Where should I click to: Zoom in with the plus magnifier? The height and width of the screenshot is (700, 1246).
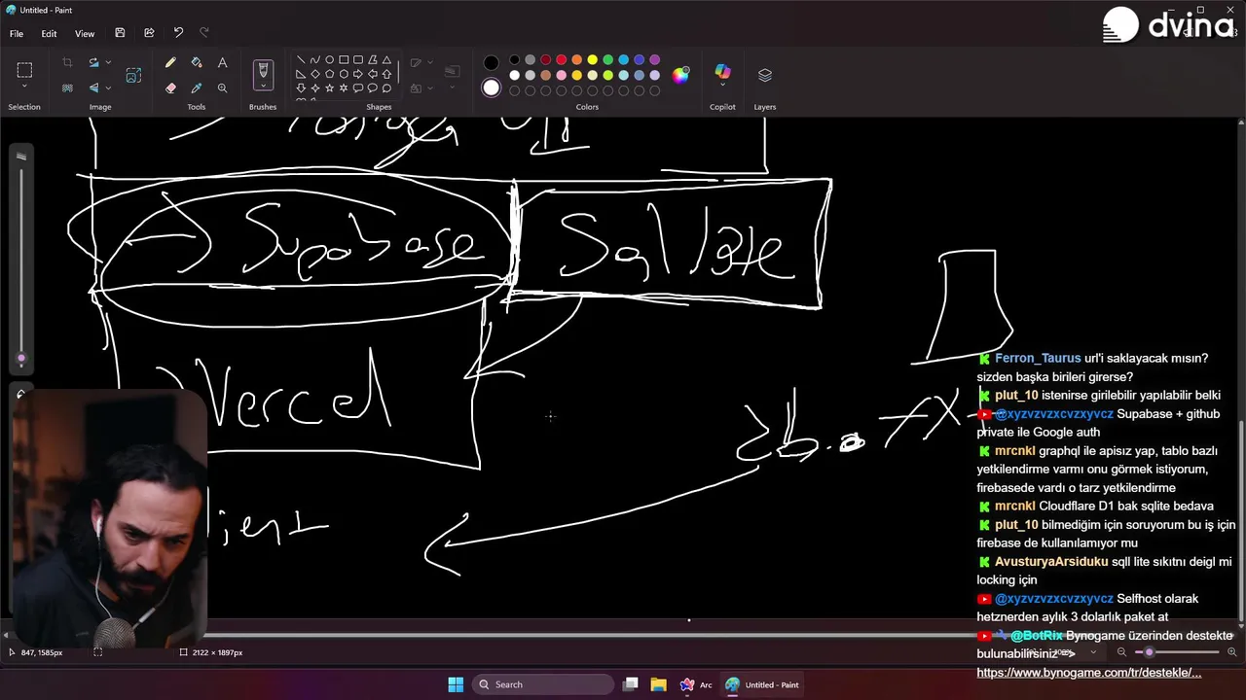point(1232,652)
